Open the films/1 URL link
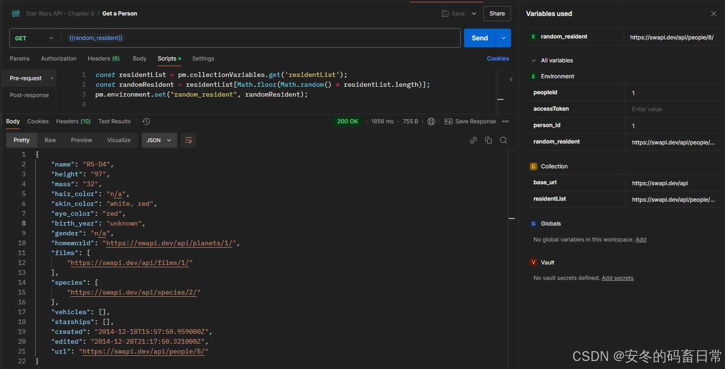The width and height of the screenshot is (725, 369). point(130,263)
